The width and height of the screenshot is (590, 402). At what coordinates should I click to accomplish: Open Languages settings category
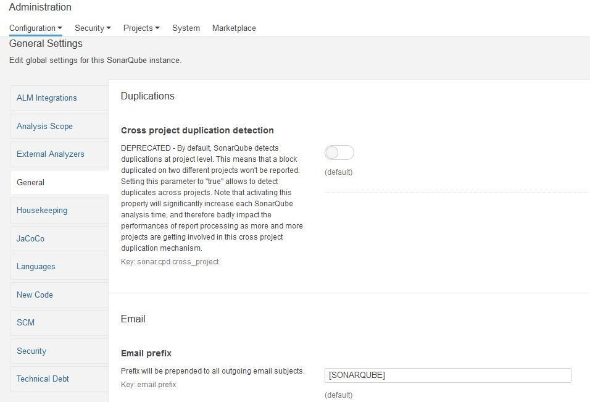click(x=59, y=267)
